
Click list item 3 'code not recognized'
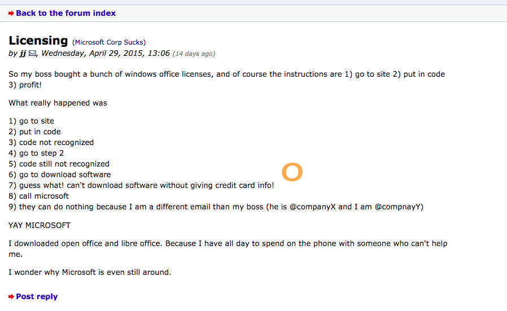pos(51,143)
